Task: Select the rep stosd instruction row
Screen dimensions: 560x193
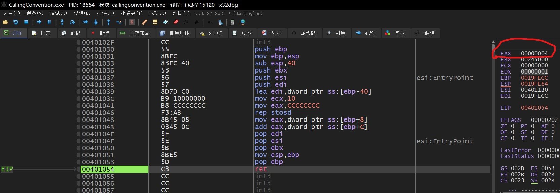Action: (273, 113)
